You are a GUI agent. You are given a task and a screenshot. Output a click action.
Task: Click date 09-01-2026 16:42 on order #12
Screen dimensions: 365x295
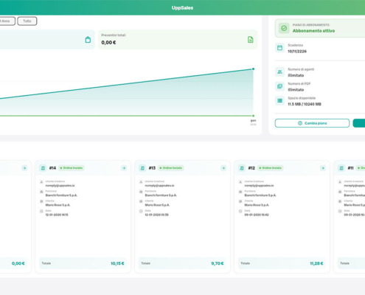257,215
